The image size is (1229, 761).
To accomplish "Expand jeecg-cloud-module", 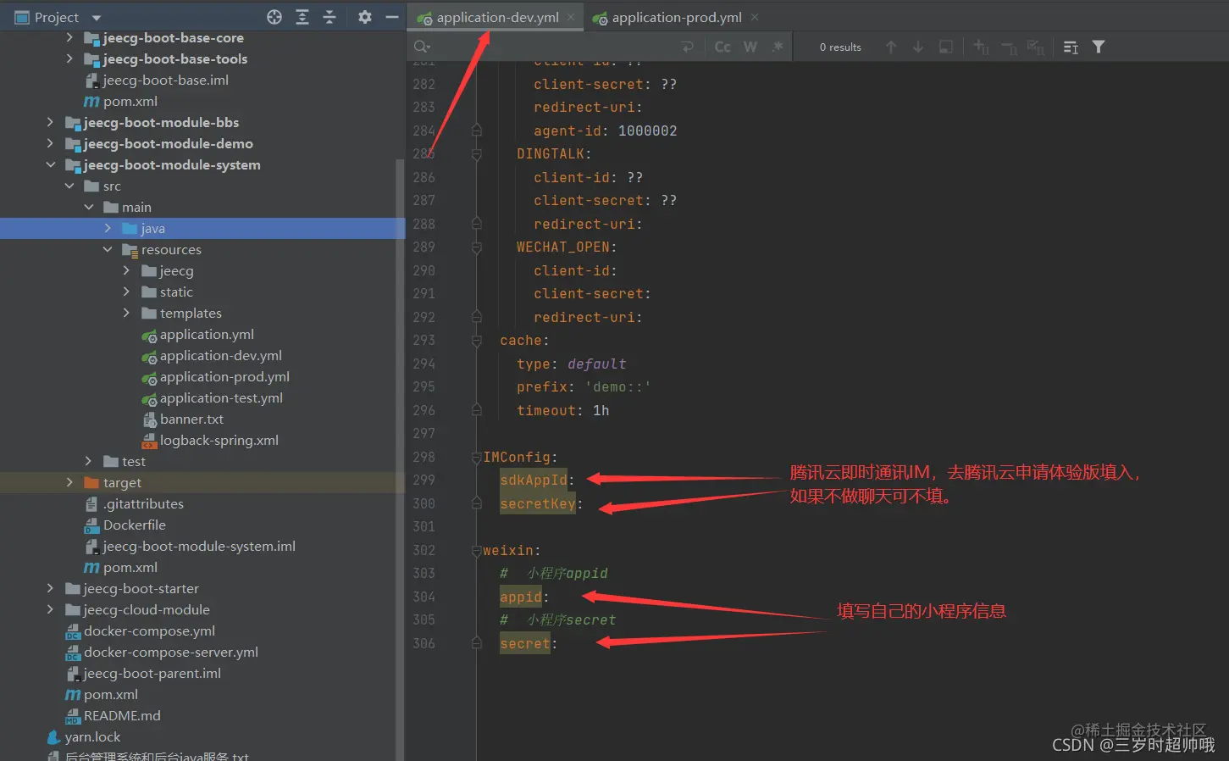I will point(50,609).
